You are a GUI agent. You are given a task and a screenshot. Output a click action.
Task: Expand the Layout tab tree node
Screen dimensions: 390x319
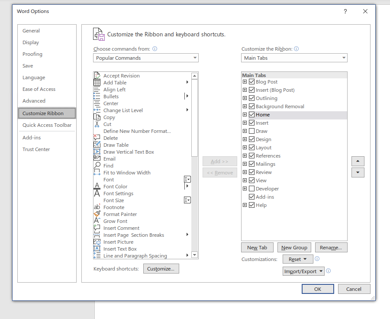point(245,148)
